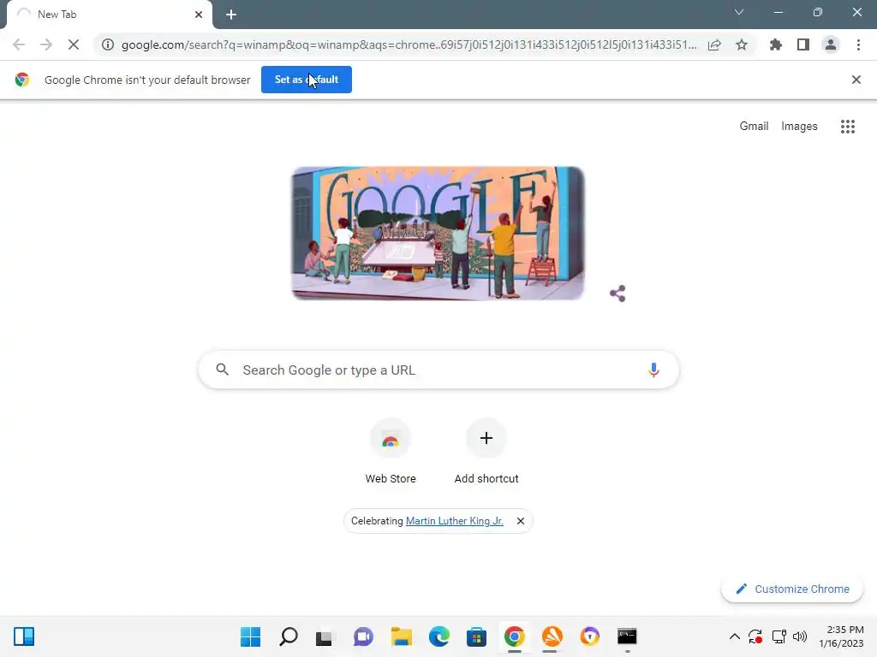This screenshot has width=877, height=657.
Task: Open Martin Luther King Jr. link
Action: [x=454, y=521]
